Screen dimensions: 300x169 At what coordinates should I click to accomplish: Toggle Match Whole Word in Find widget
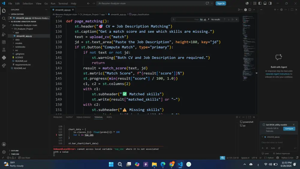point(205,19)
